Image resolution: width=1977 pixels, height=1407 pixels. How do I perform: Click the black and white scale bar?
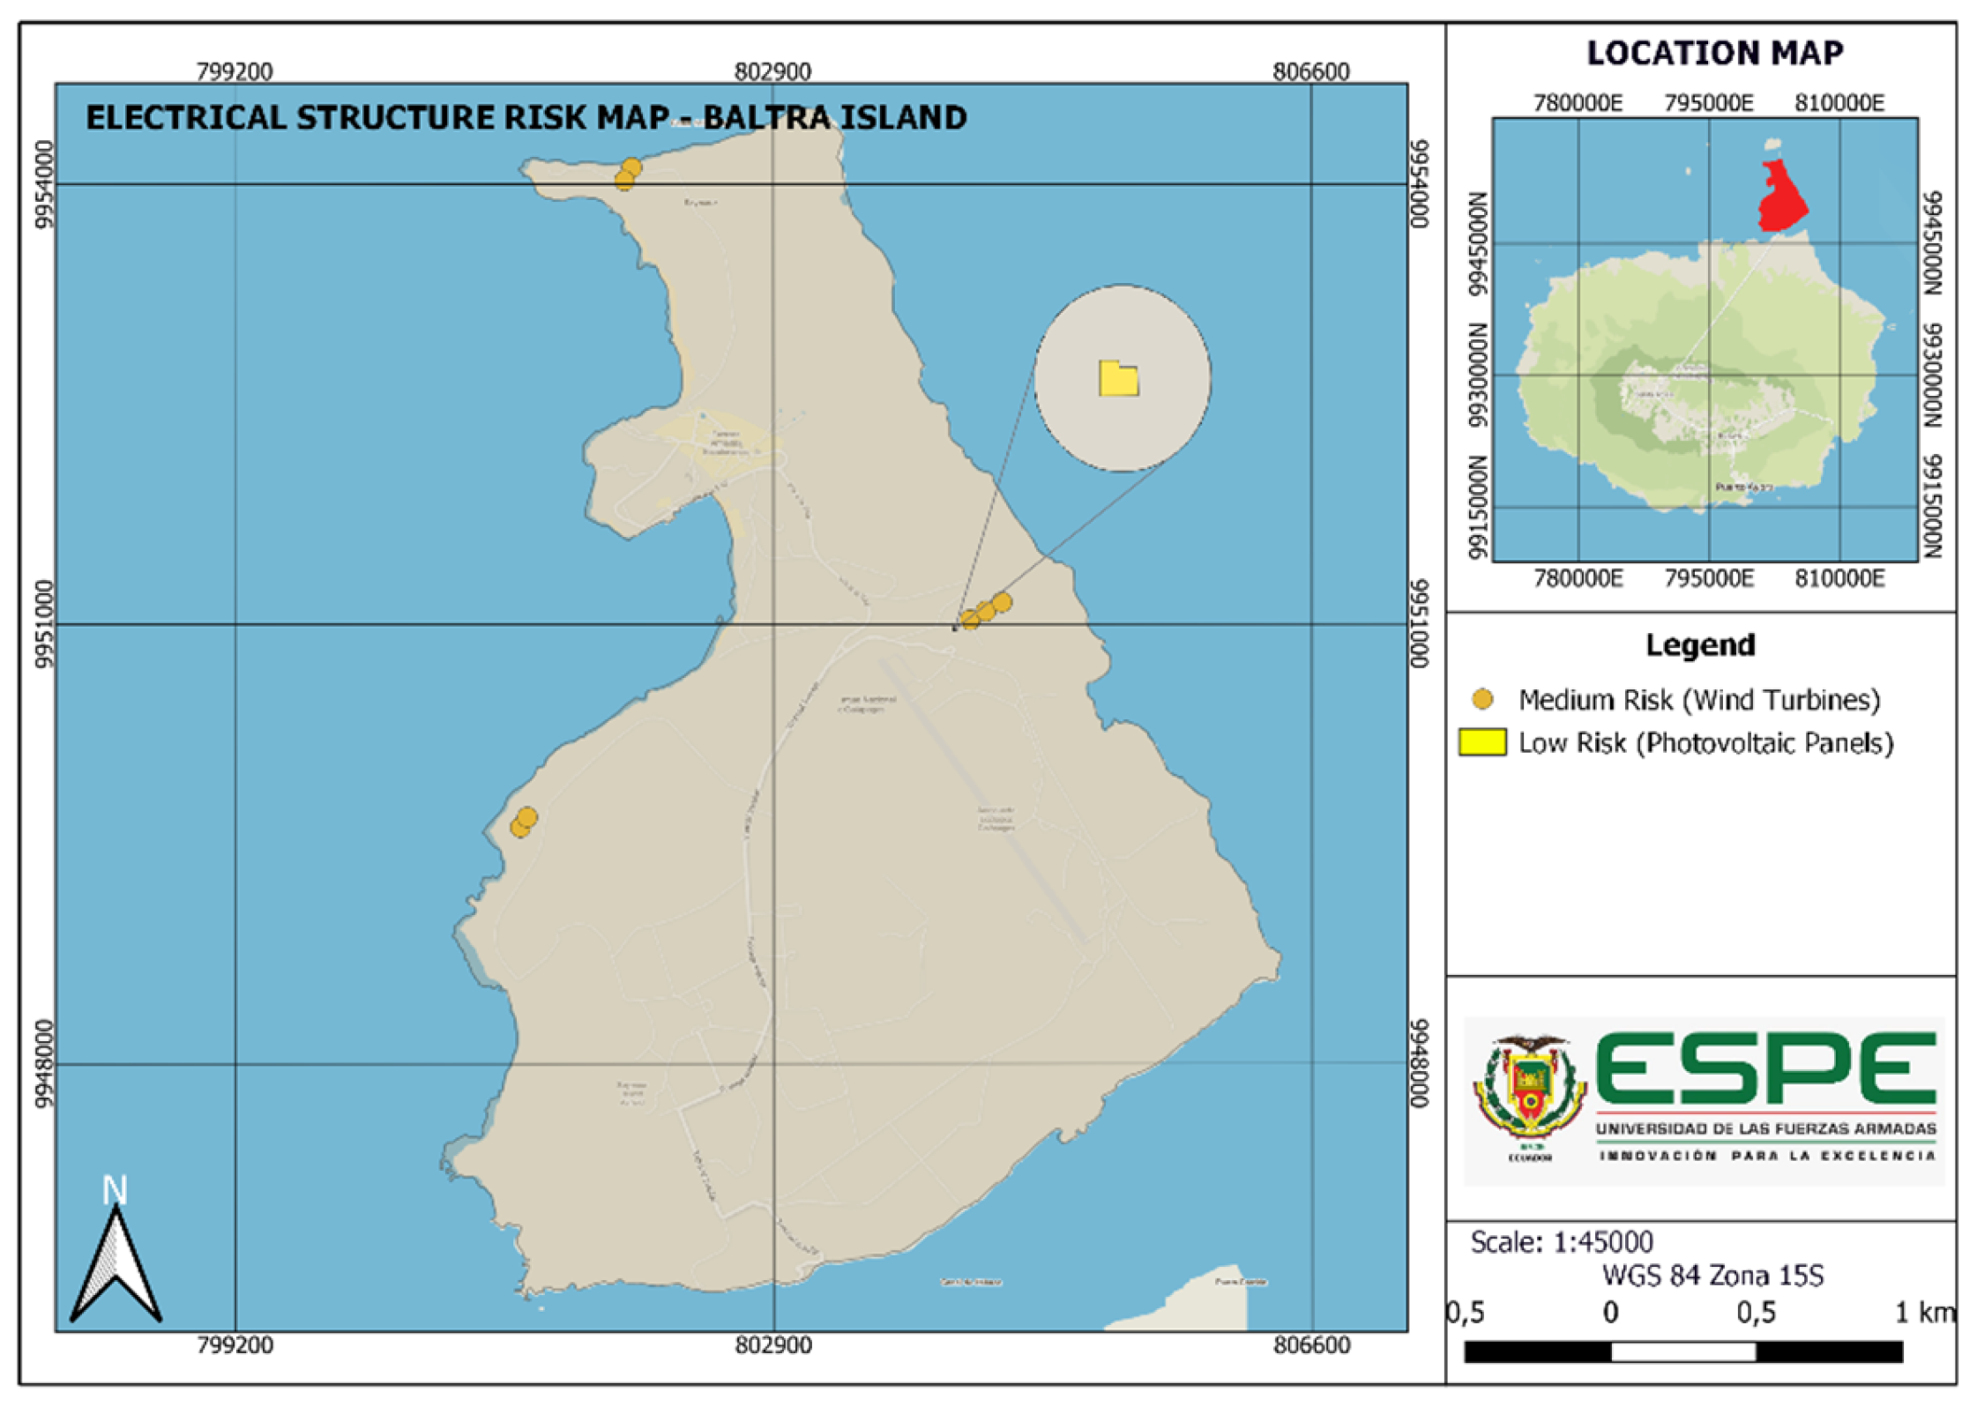coord(1682,1351)
